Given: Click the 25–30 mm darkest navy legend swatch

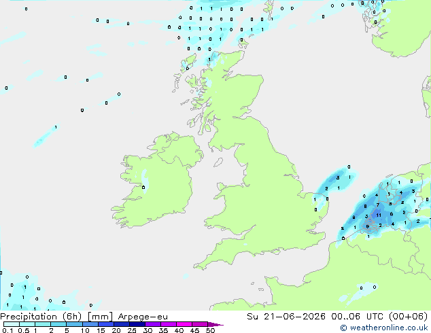Looking at the screenshot, I should click(x=137, y=324).
